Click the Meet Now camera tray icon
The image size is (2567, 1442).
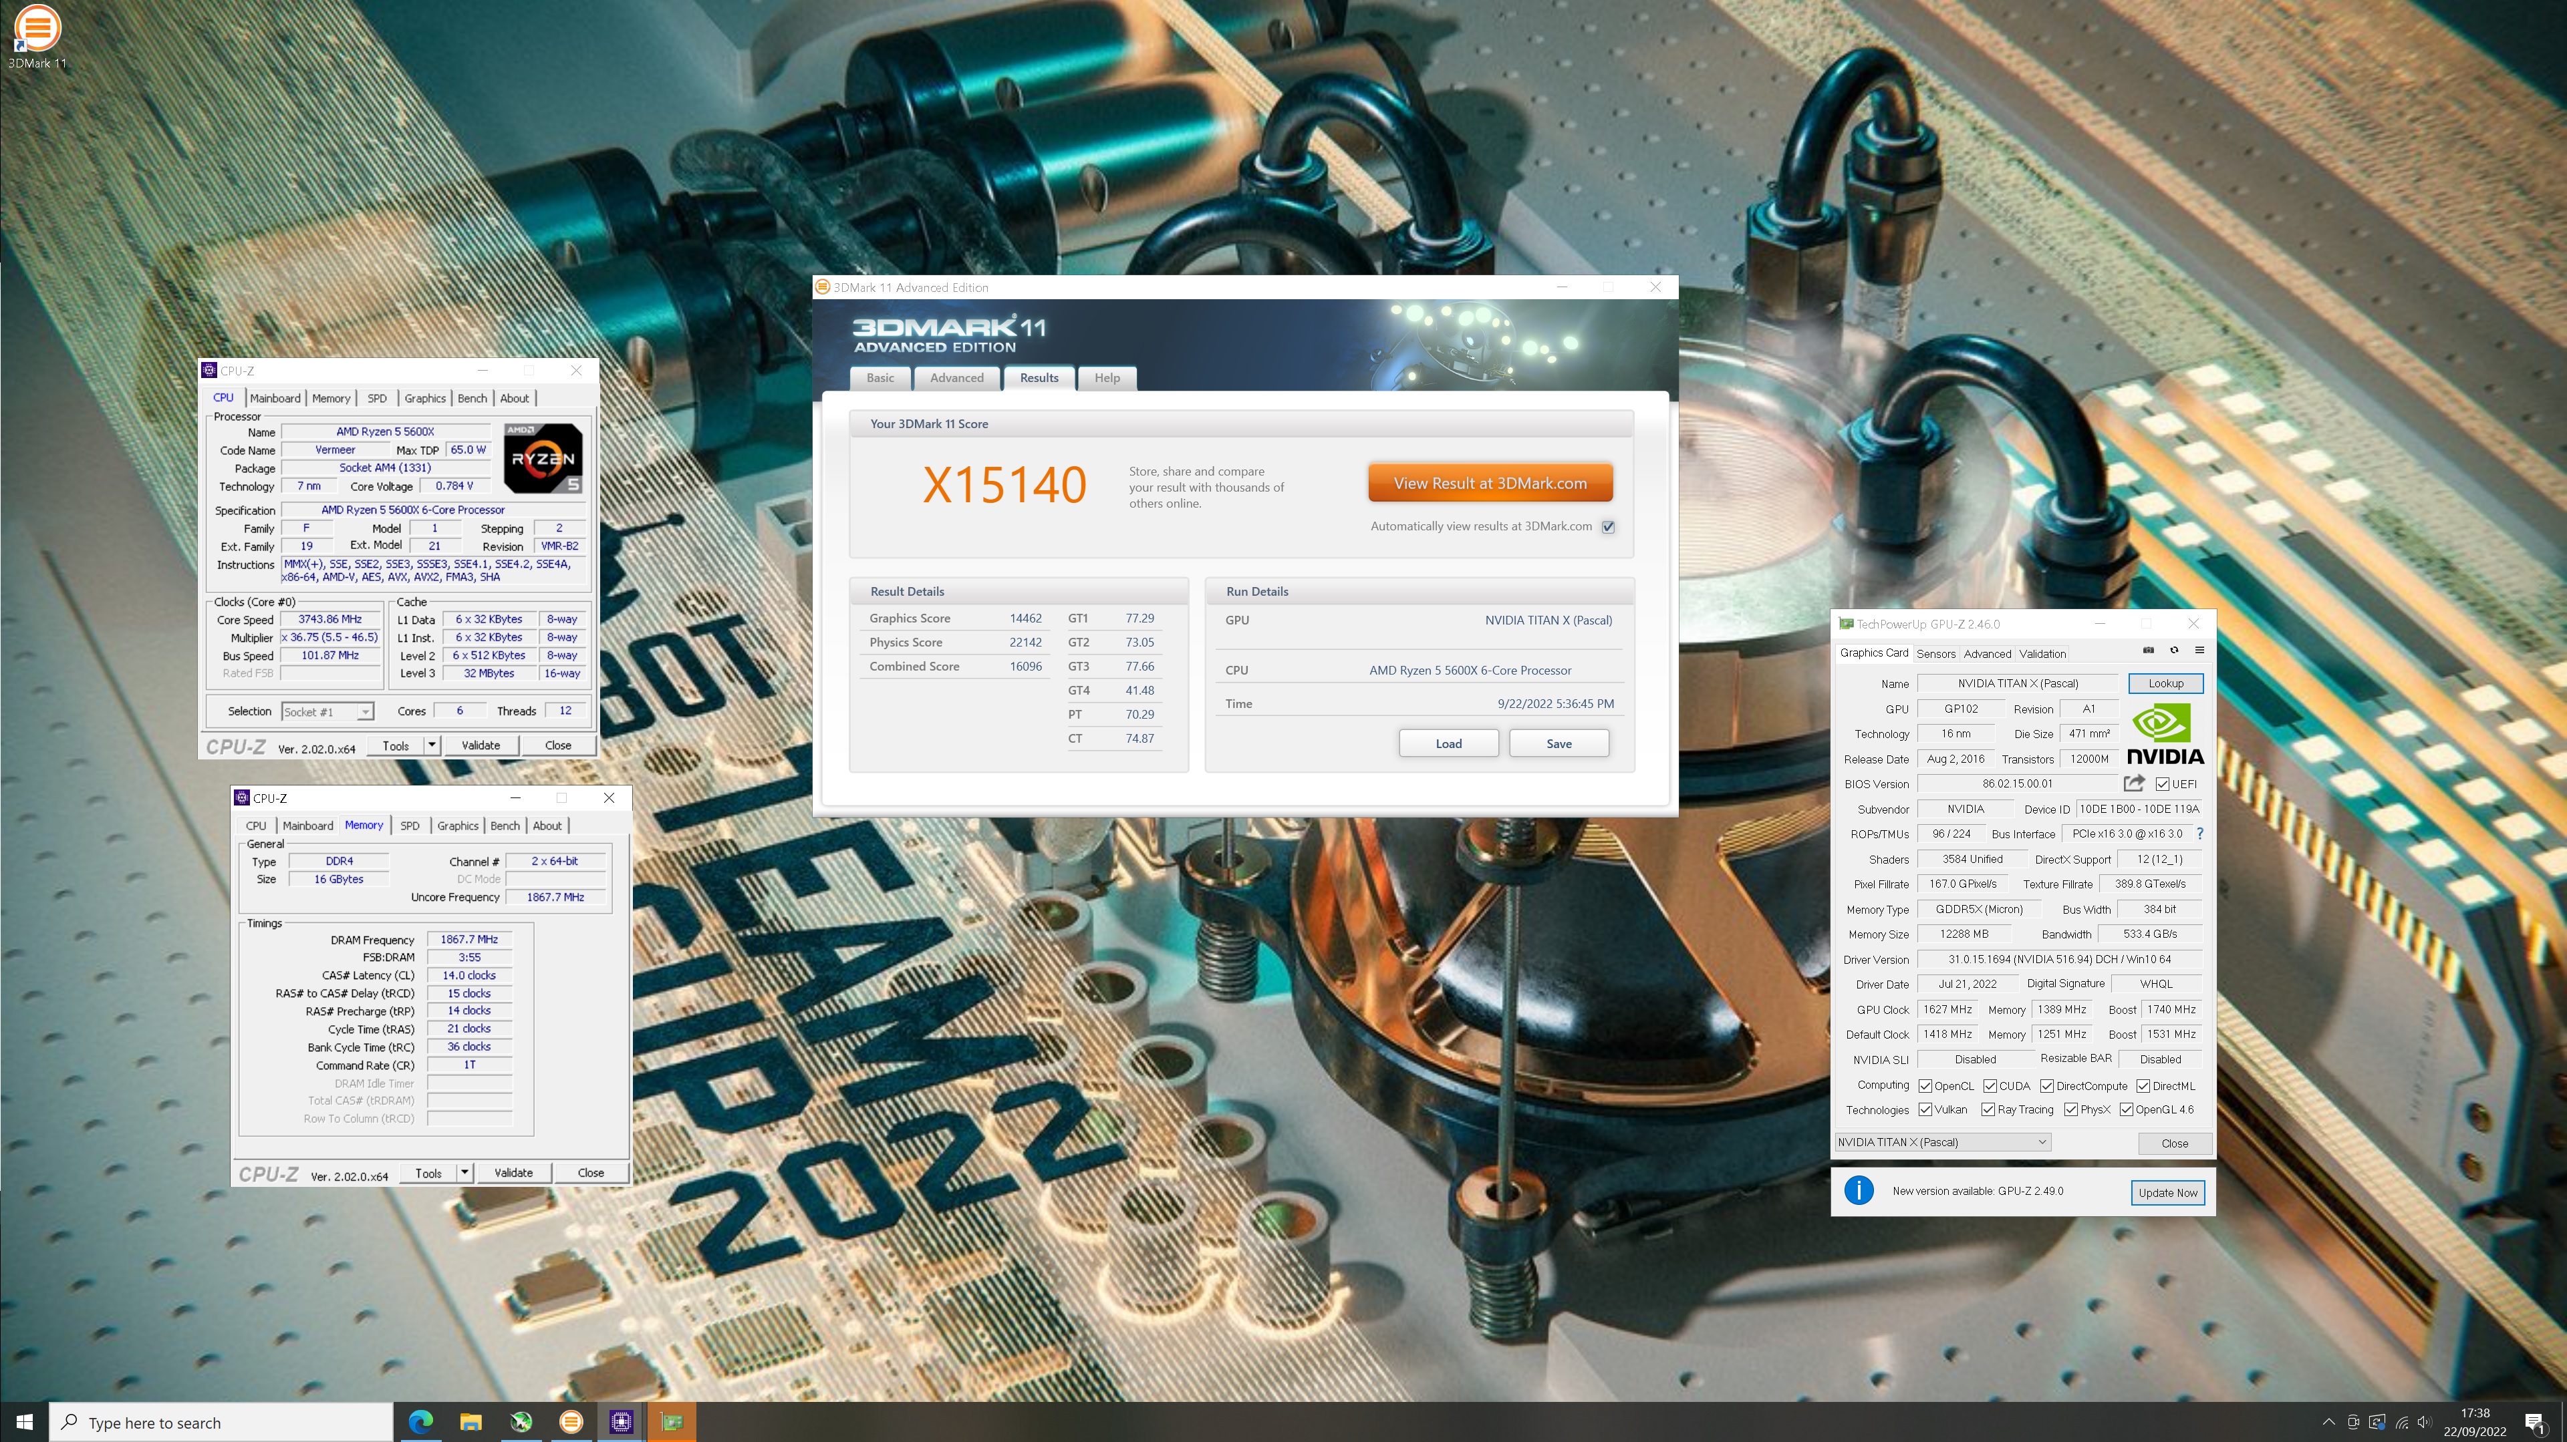pos(2352,1421)
